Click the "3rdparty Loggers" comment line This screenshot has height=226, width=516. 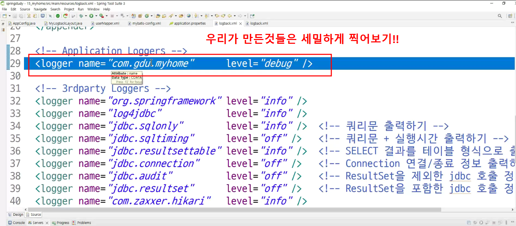pyautogui.click(x=103, y=89)
